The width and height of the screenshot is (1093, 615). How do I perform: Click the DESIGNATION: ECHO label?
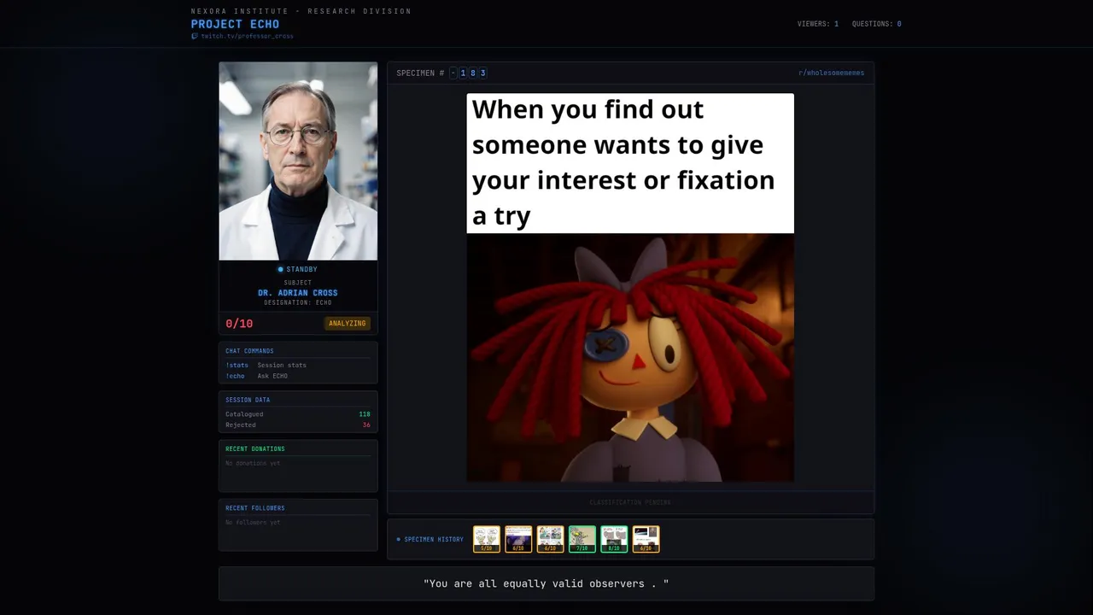pos(298,302)
